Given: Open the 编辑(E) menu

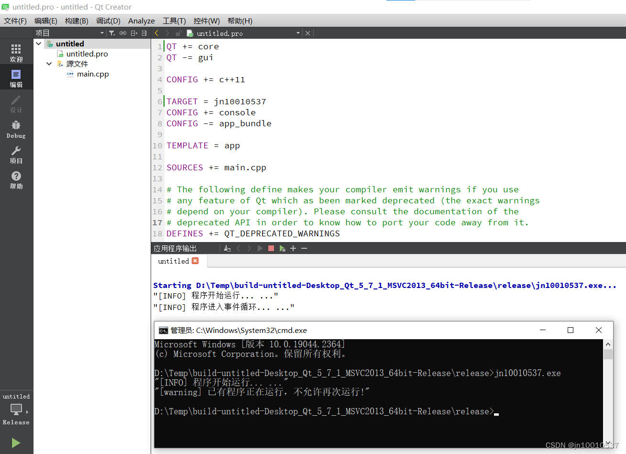Looking at the screenshot, I should (x=46, y=21).
